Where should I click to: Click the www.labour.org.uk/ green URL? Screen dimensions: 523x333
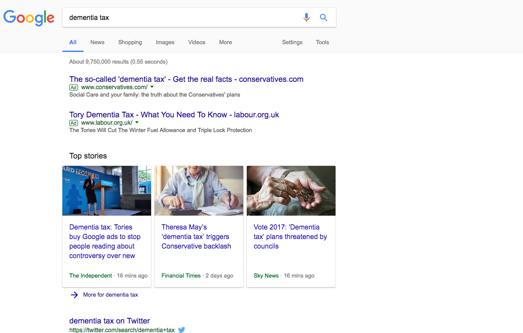(x=107, y=123)
